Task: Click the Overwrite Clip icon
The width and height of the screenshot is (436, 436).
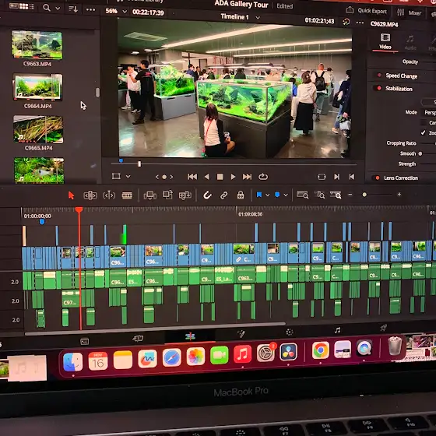Action: [167, 195]
